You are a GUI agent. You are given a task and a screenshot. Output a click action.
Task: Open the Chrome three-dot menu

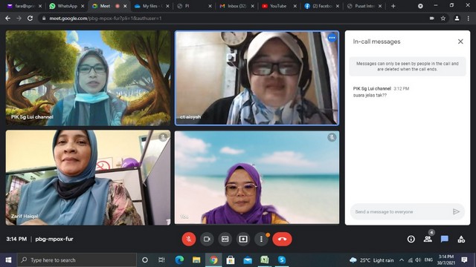pos(469,18)
